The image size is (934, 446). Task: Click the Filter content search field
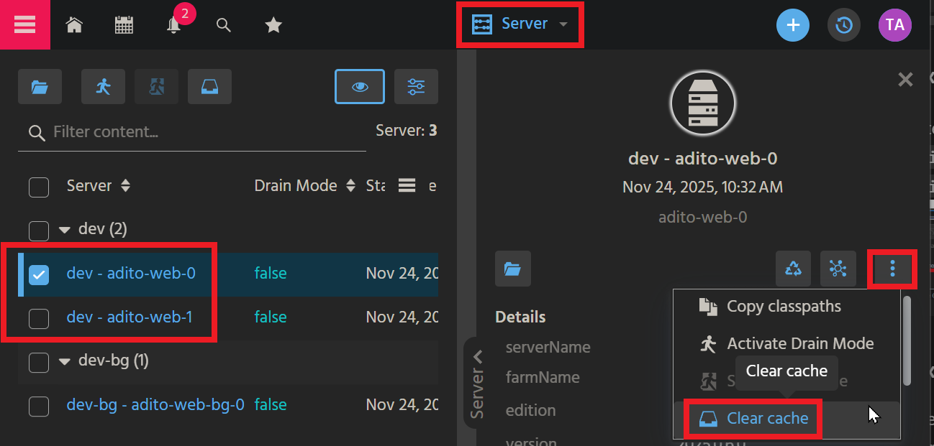(201, 132)
